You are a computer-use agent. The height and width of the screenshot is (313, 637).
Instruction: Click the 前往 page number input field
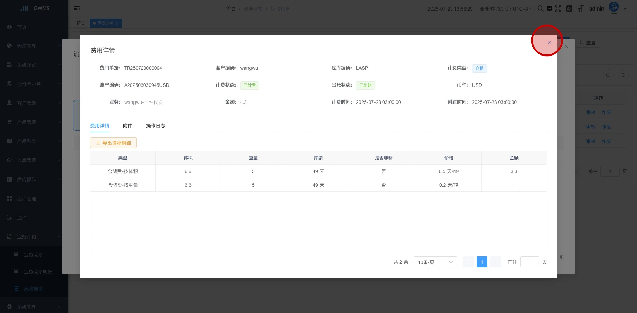pyautogui.click(x=529, y=262)
